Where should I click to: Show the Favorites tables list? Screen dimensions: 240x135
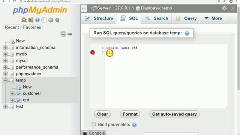pyautogui.click(x=32, y=27)
